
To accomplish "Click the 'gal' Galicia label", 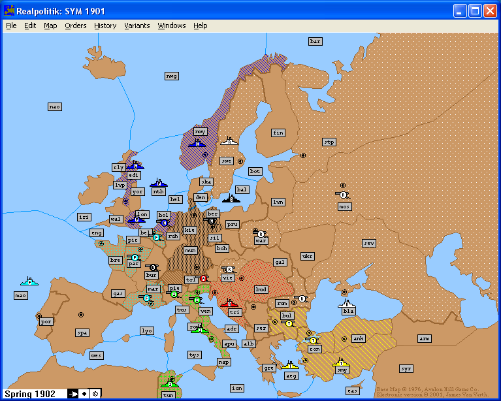I will pos(280,263).
